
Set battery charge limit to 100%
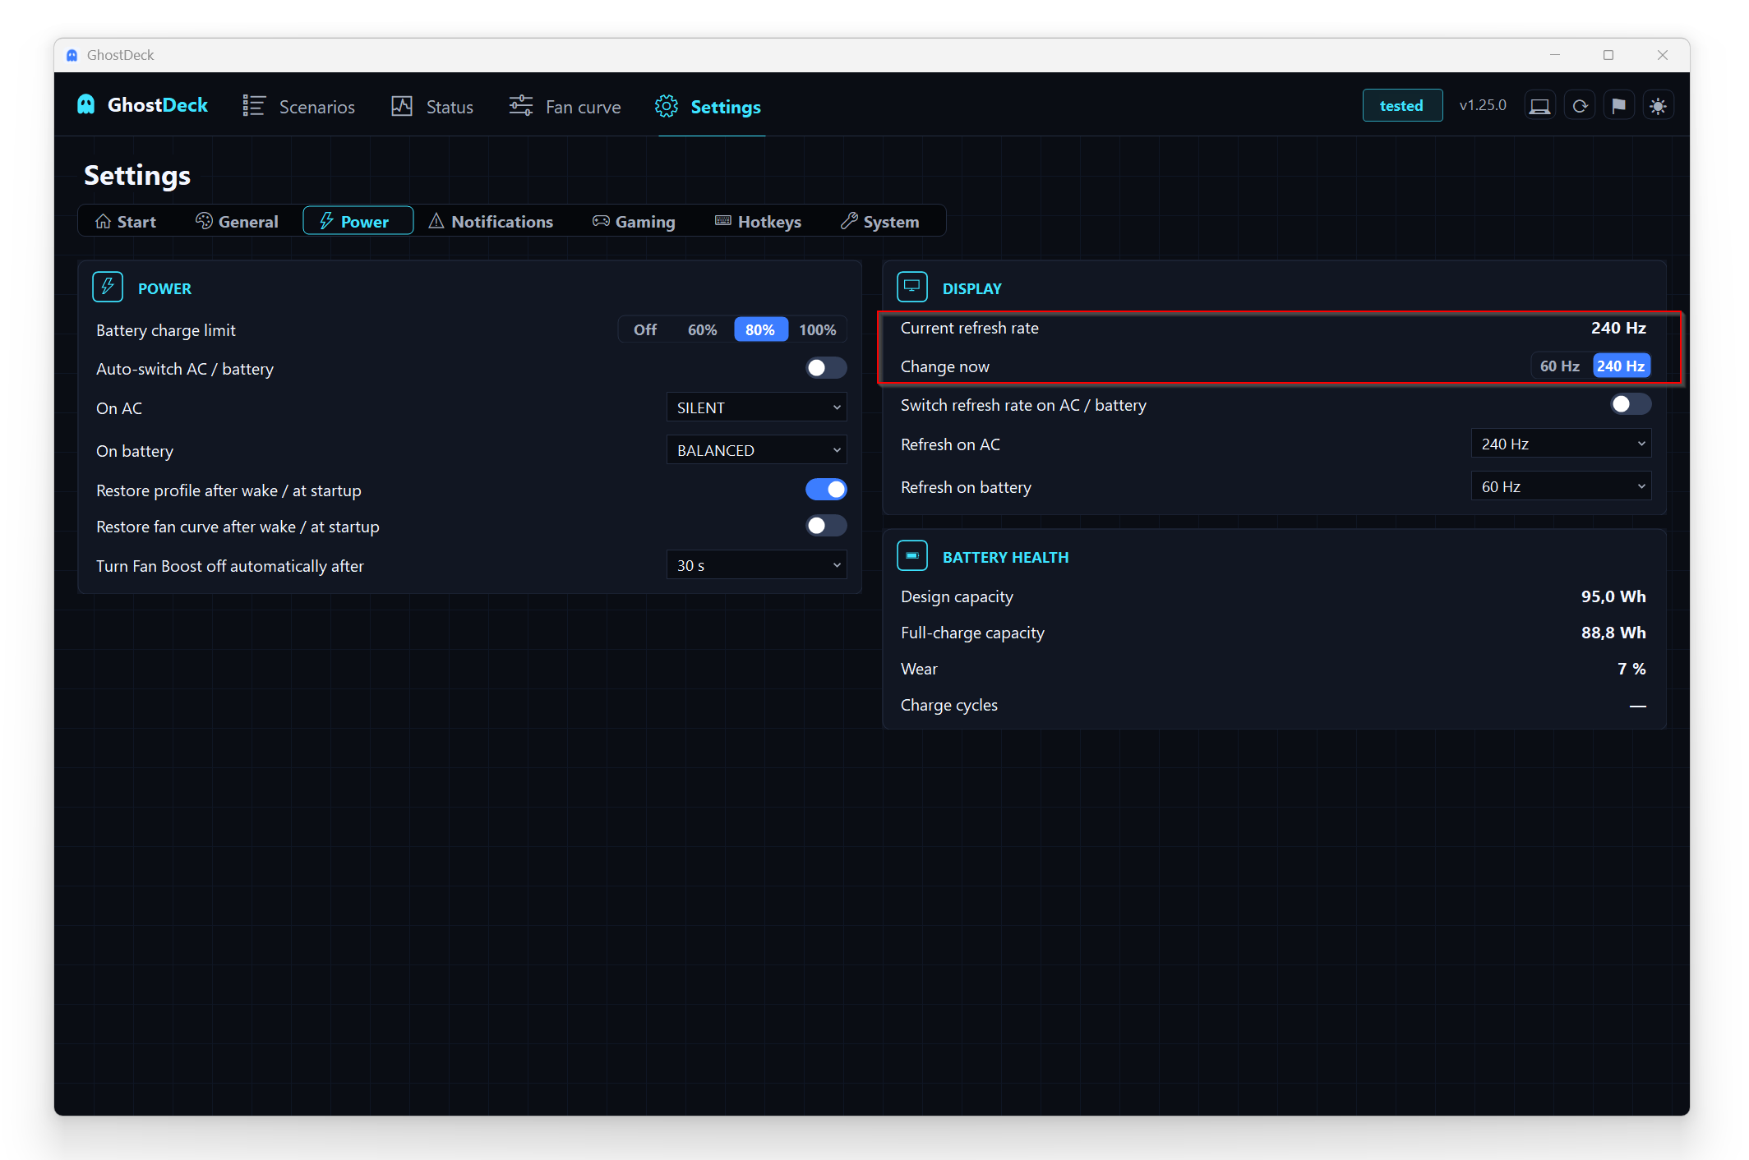tap(818, 329)
